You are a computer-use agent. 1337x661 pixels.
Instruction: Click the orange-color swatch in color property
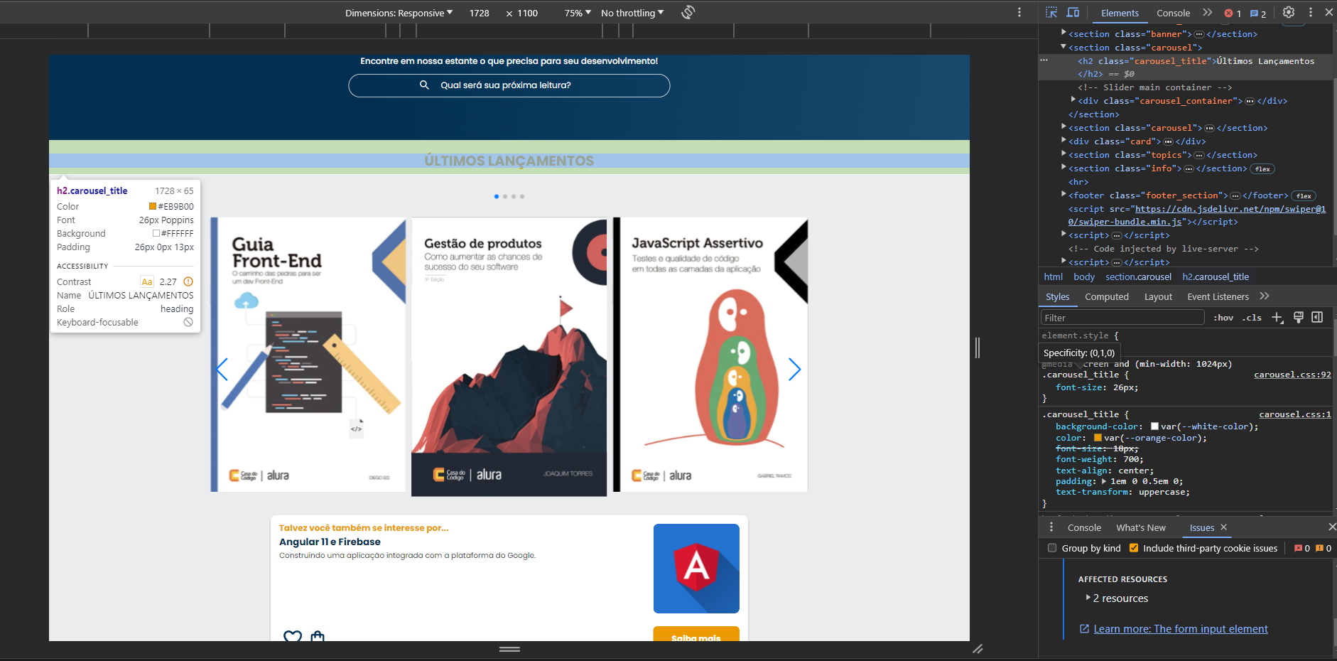(x=1098, y=438)
